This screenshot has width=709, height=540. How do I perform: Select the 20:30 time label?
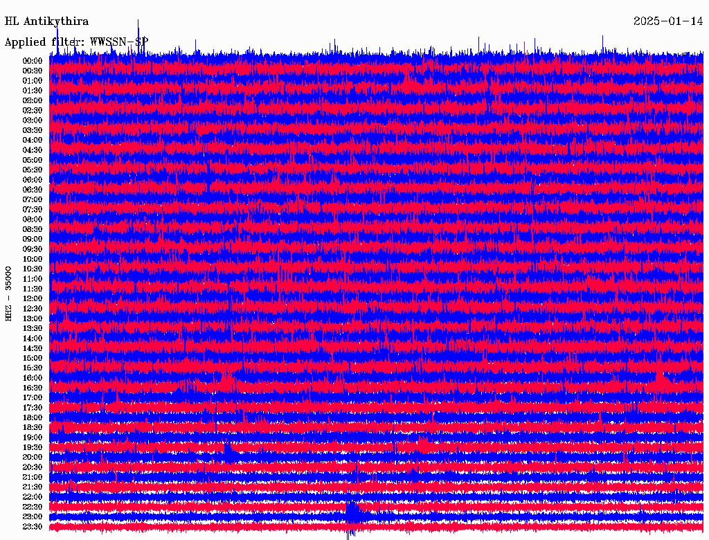pyautogui.click(x=33, y=467)
